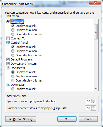The width and height of the screenshot is (103, 127).
Task: Confirm changes with the OK button
Action: point(67,119)
